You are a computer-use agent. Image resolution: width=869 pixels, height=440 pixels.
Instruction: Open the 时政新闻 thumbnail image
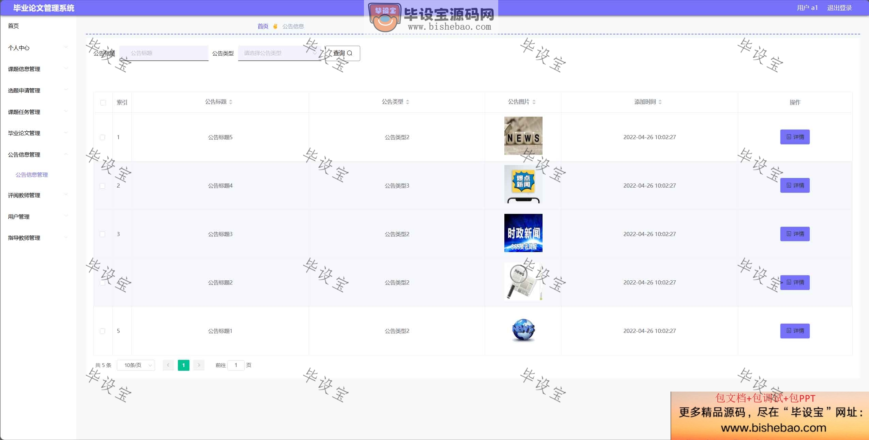click(523, 233)
